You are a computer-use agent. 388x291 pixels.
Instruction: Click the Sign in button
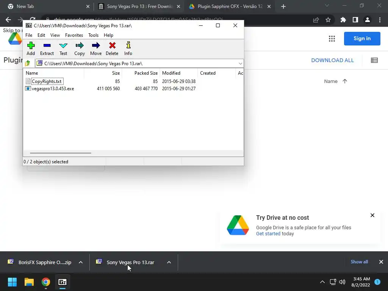(x=362, y=39)
